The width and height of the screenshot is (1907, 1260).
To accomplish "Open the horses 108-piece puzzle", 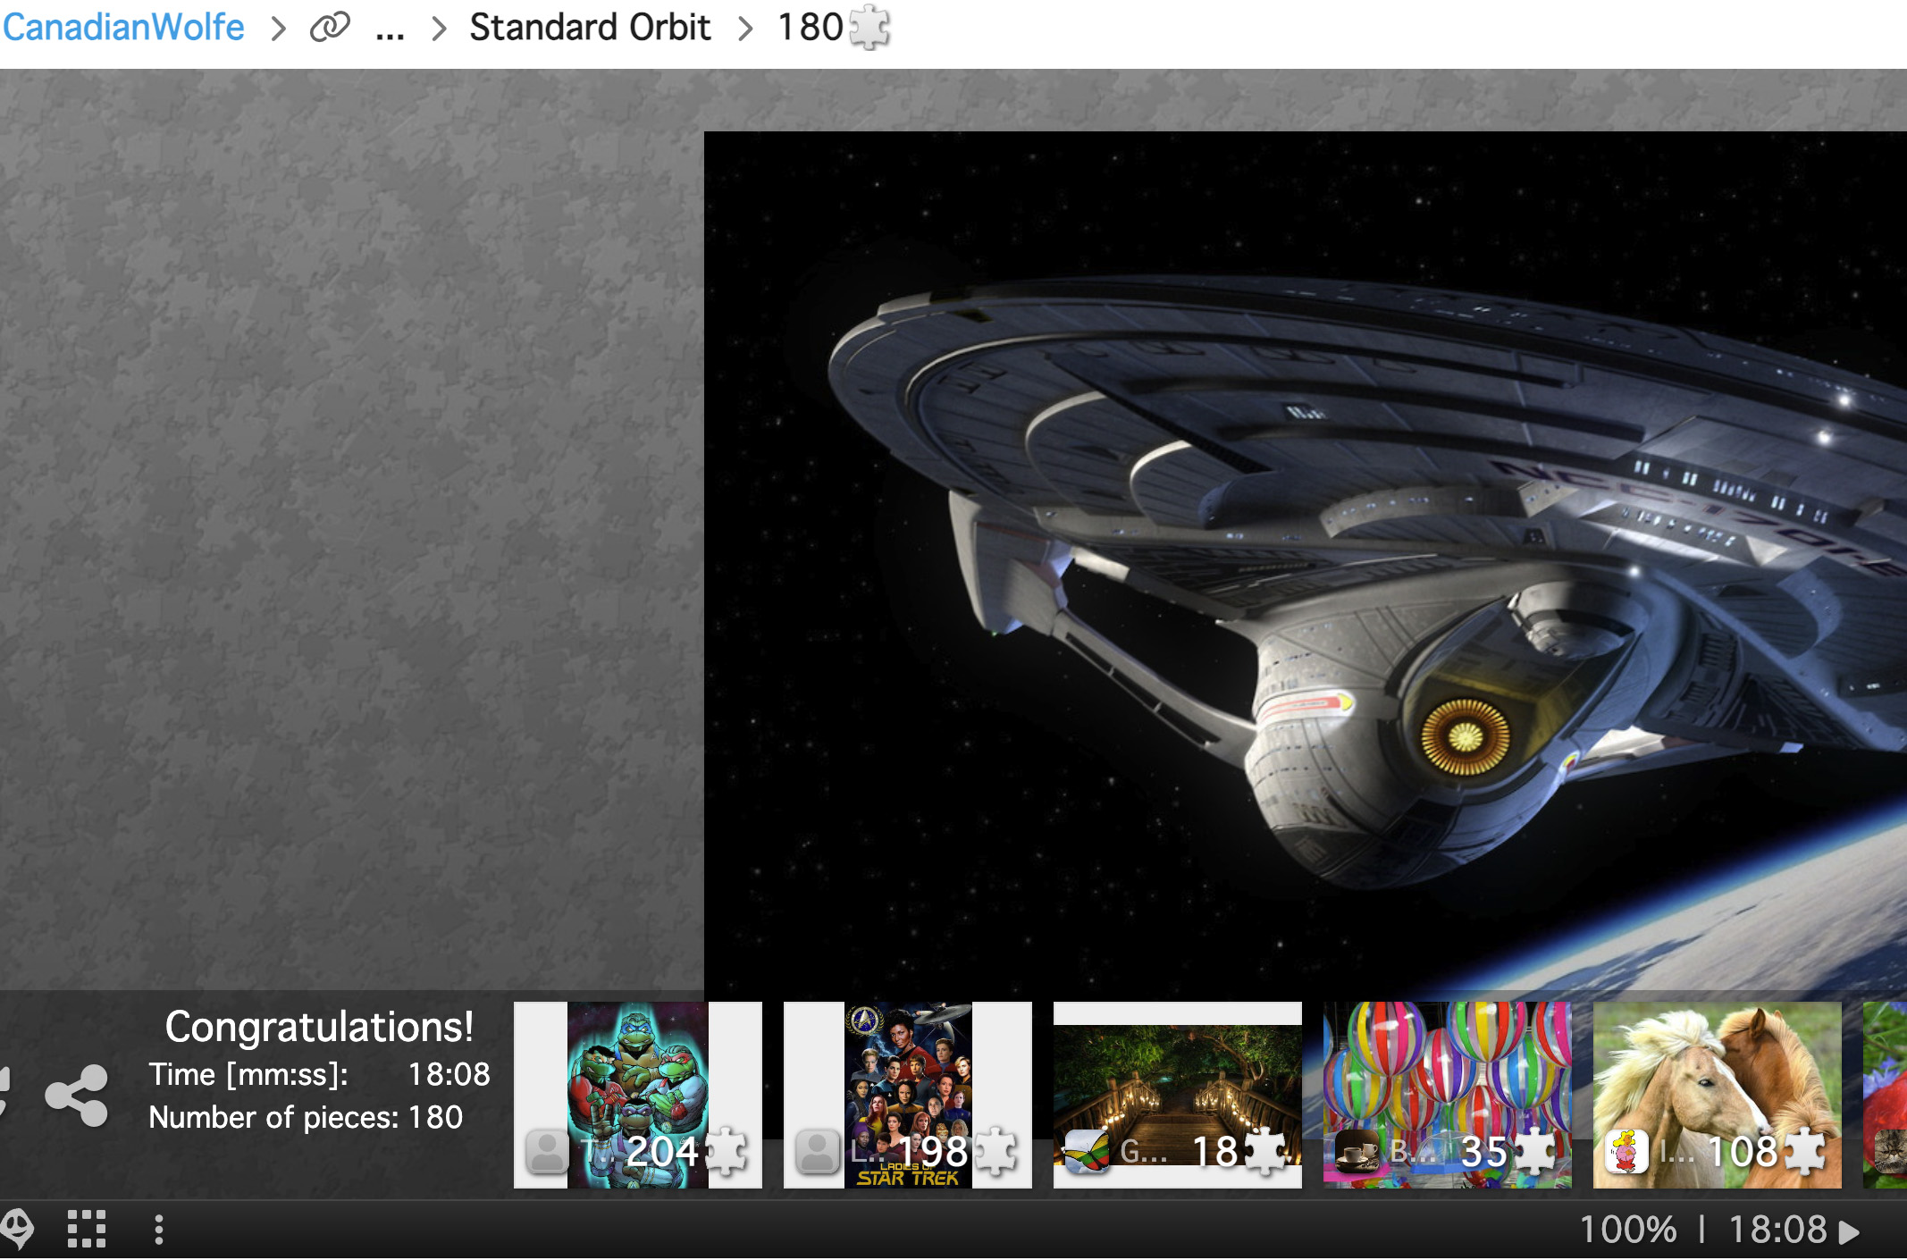I will pyautogui.click(x=1718, y=1095).
